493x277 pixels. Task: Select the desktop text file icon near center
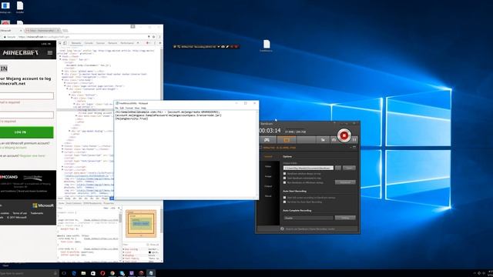point(267,46)
